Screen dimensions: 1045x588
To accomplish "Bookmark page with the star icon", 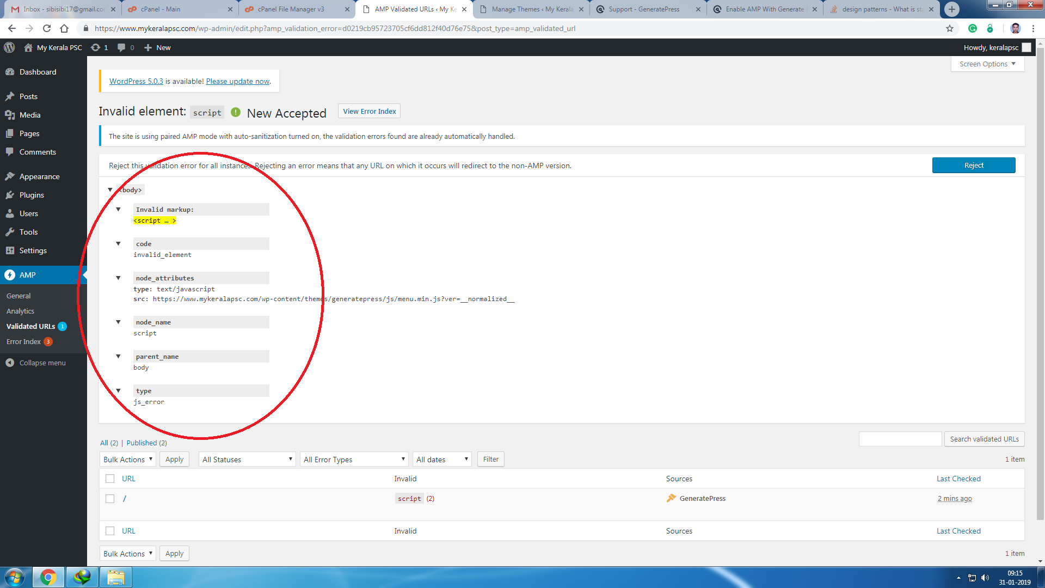I will tap(950, 28).
